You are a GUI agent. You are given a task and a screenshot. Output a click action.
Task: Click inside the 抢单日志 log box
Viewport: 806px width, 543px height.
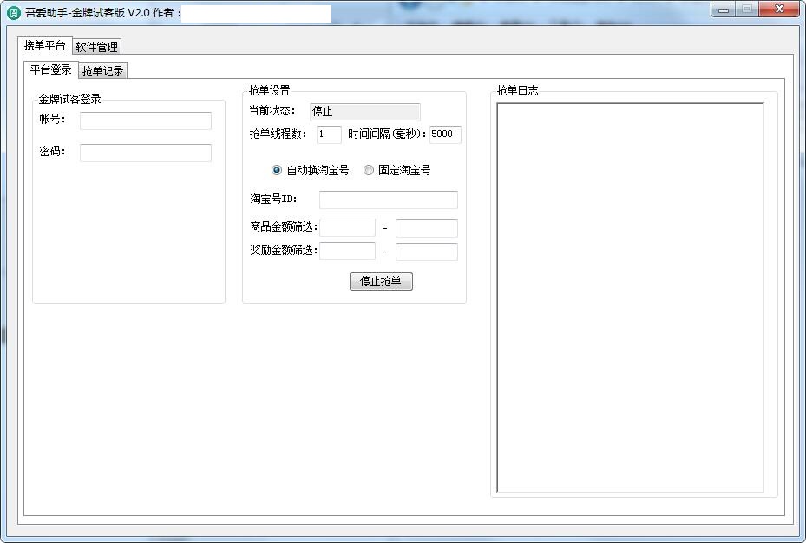630,298
